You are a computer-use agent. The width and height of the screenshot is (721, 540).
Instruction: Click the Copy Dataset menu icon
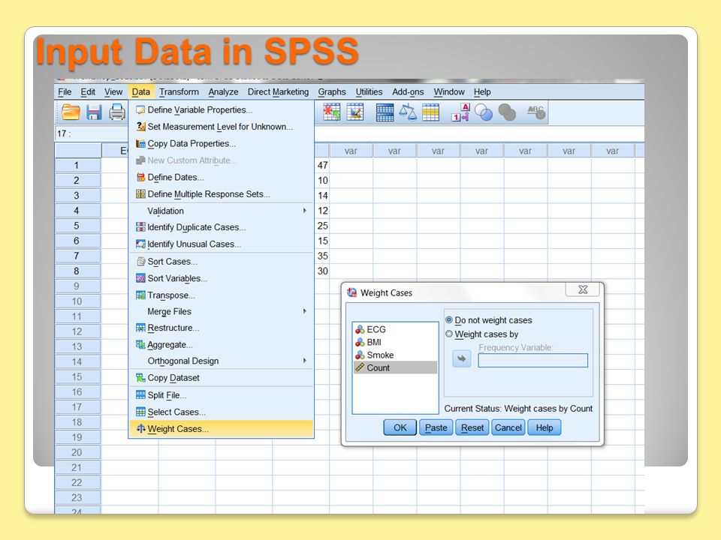140,378
